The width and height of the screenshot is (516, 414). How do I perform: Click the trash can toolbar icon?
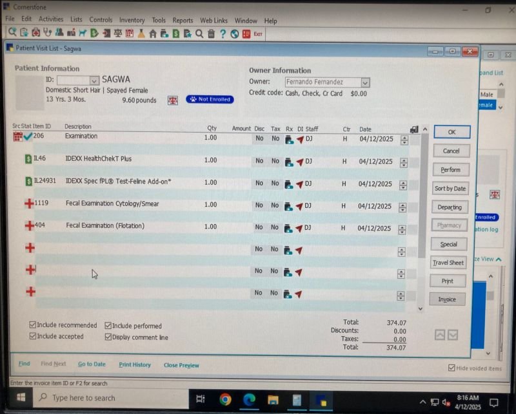(x=212, y=33)
